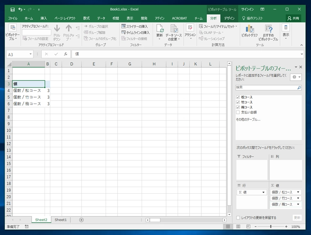Adjust the zoom slider handle
This screenshot has height=235, width=311.
pos(271,227)
